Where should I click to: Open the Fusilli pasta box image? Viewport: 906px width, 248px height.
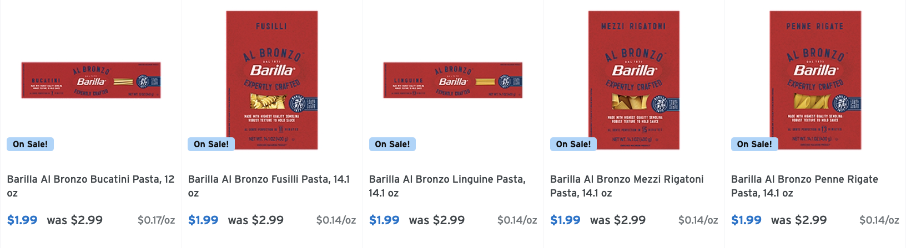pos(271,80)
